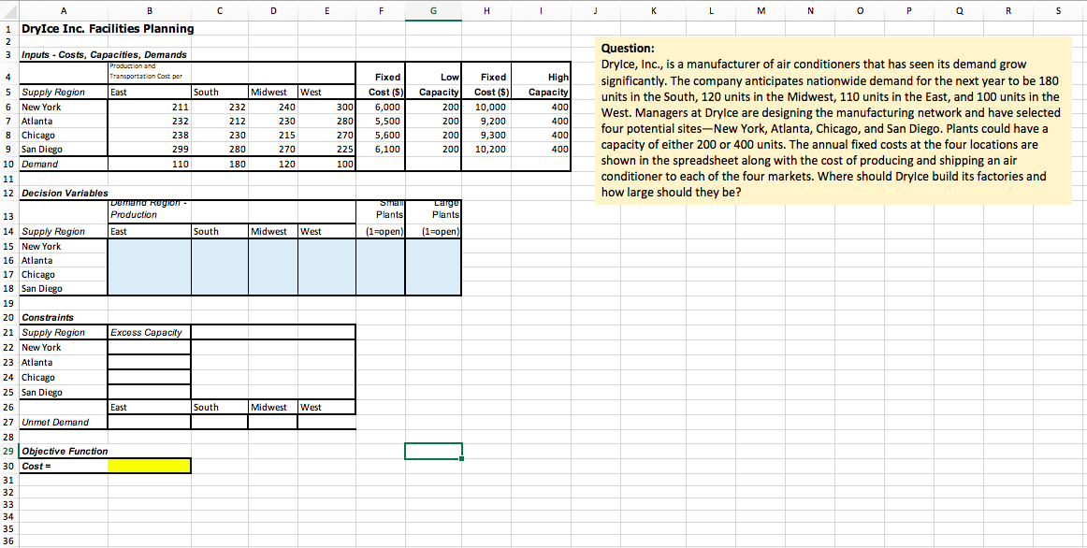Select Atlanta excess capacity cell
The width and height of the screenshot is (1087, 548).
(149, 362)
